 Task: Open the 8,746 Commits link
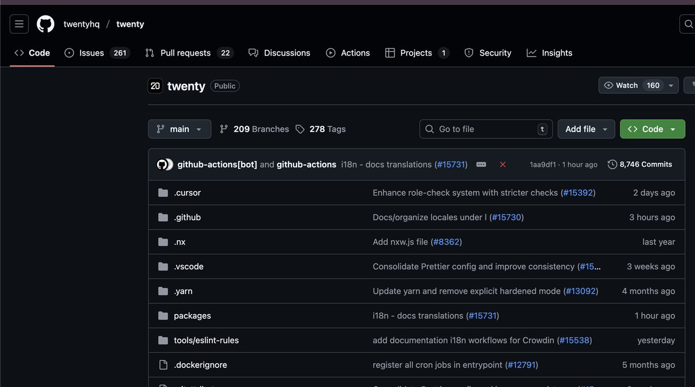point(640,165)
